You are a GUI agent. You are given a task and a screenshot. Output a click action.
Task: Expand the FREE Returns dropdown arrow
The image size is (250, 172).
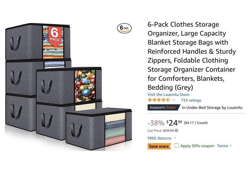coord(175,138)
